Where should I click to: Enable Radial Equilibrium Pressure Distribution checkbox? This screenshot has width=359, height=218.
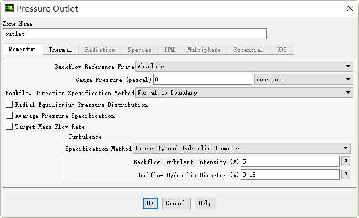(x=9, y=105)
